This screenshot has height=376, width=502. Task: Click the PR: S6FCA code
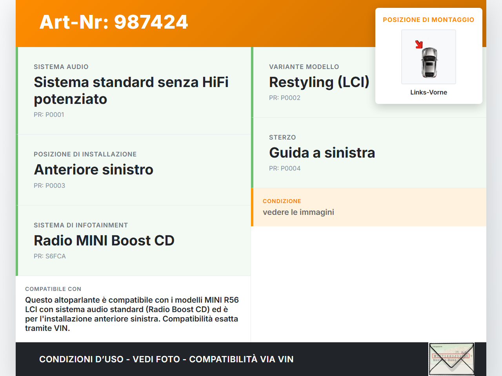(50, 256)
